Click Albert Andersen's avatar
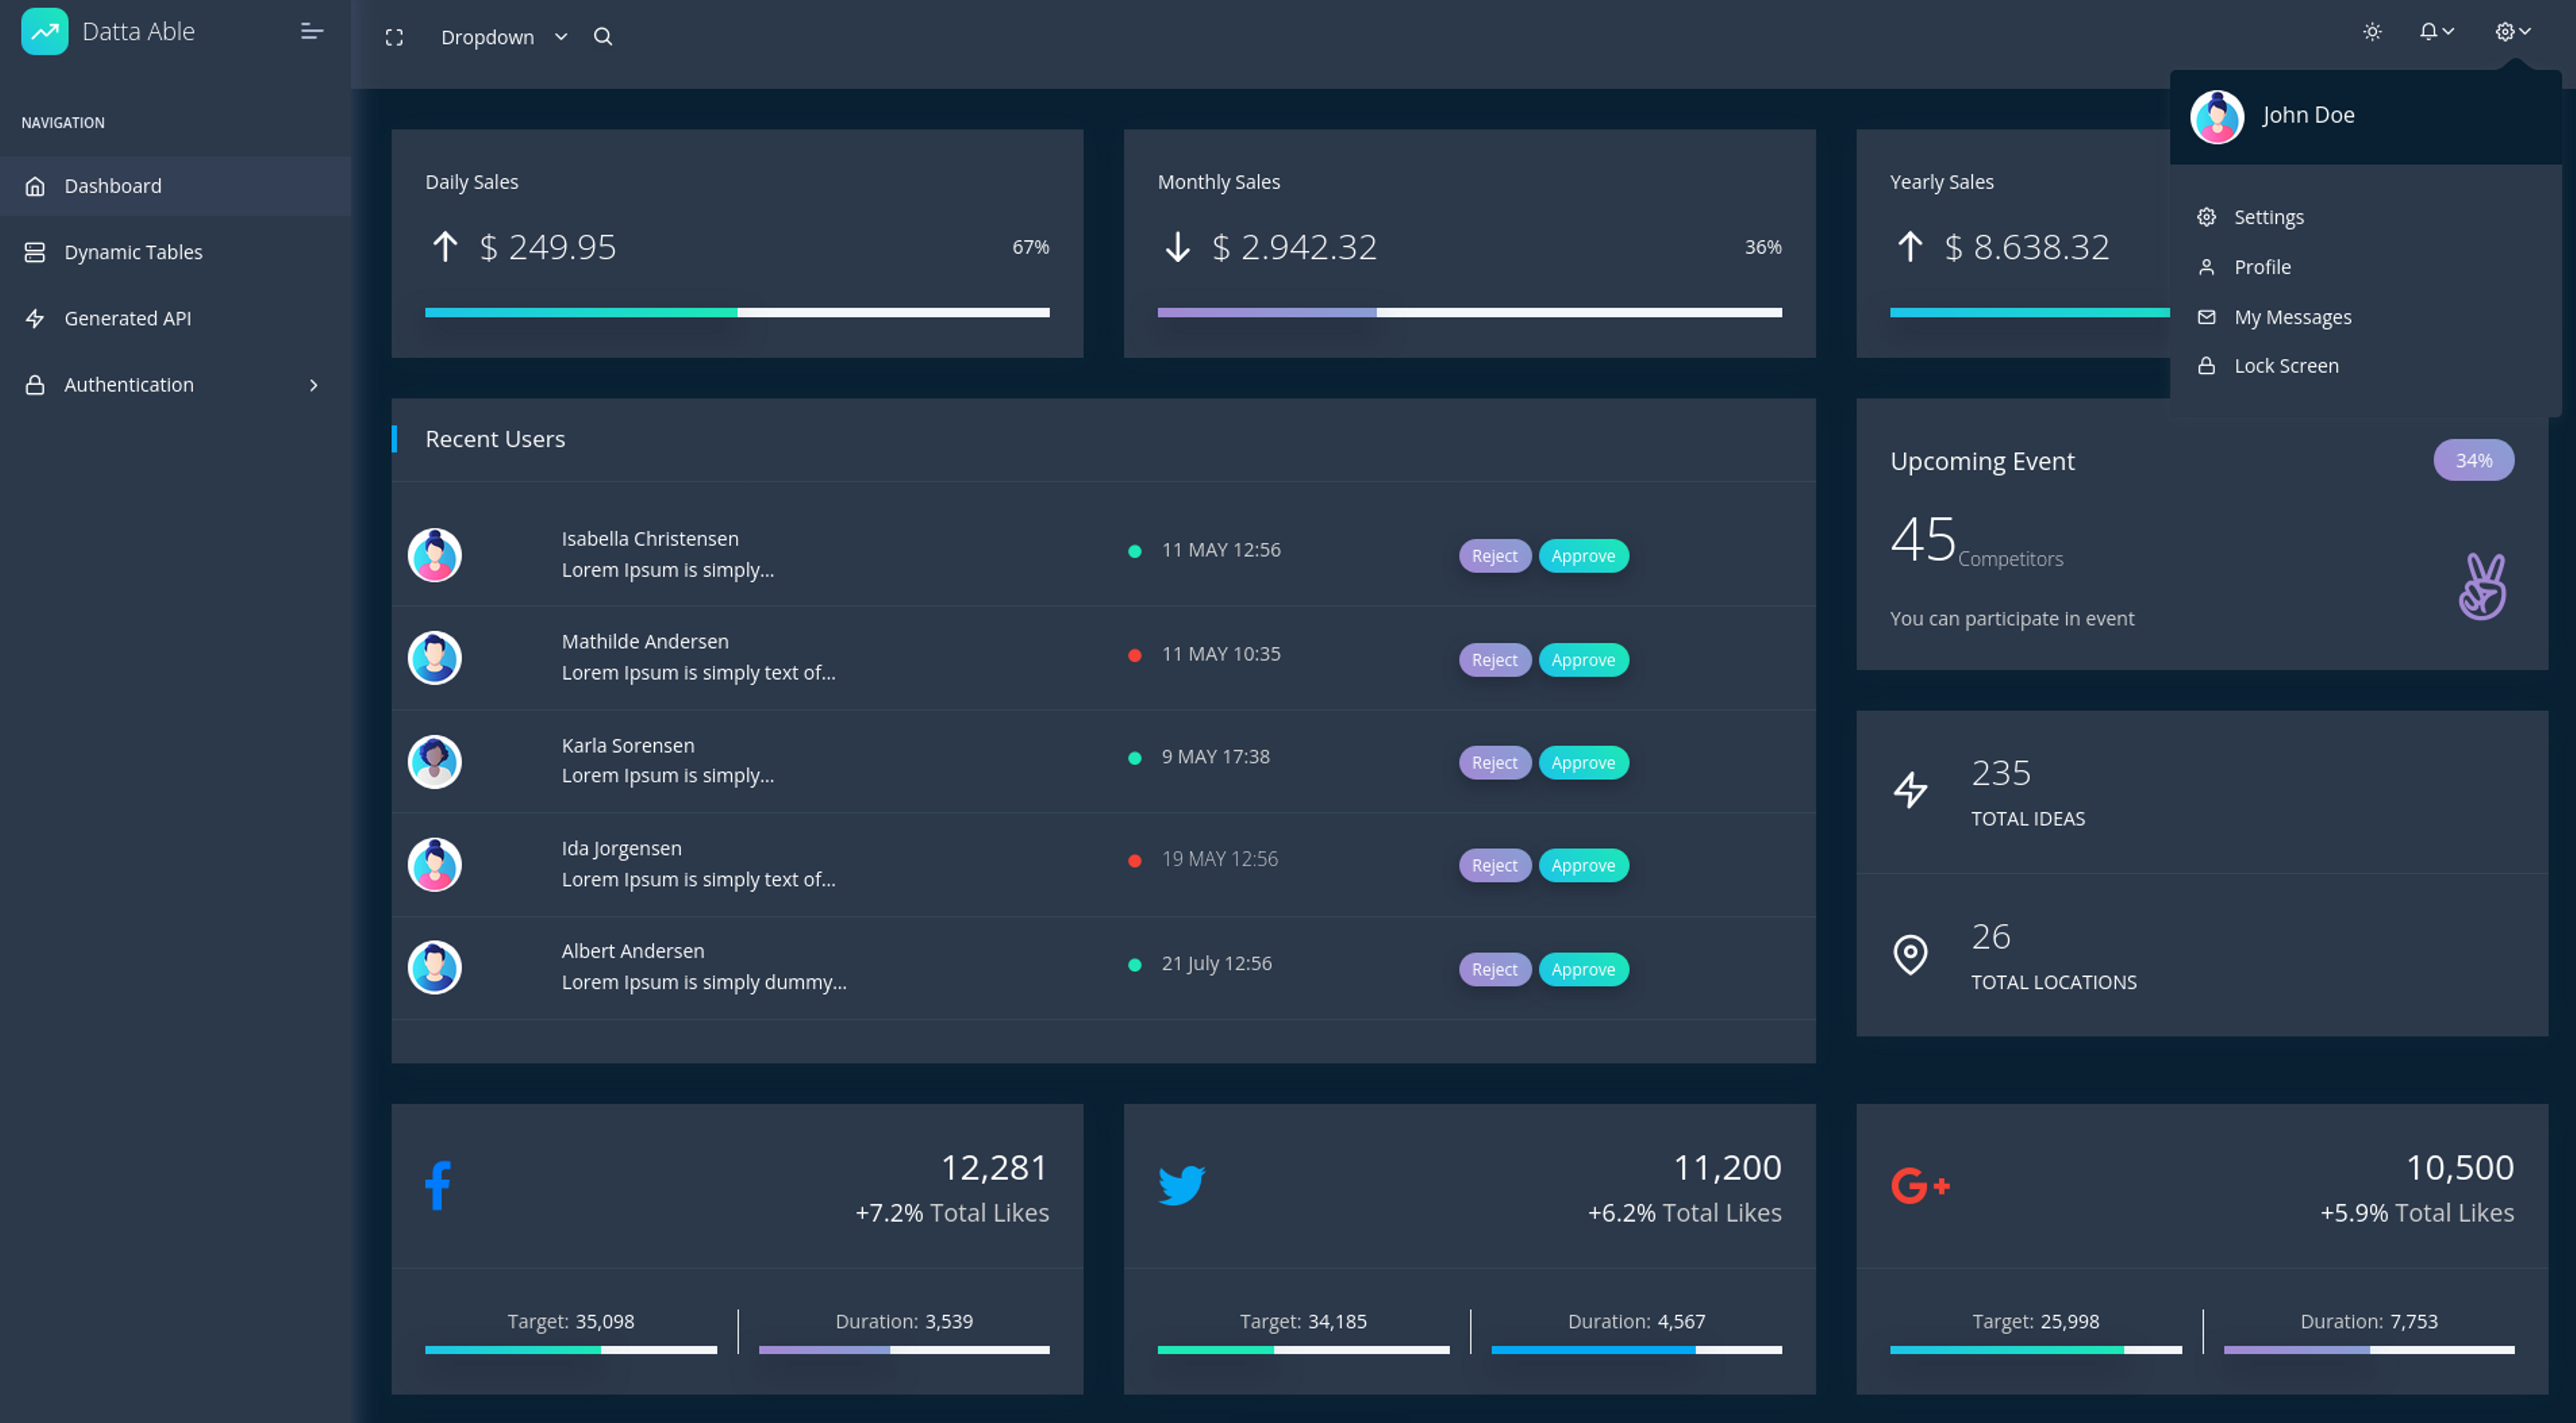Screen dimensions: 2576x1423 coord(434,968)
